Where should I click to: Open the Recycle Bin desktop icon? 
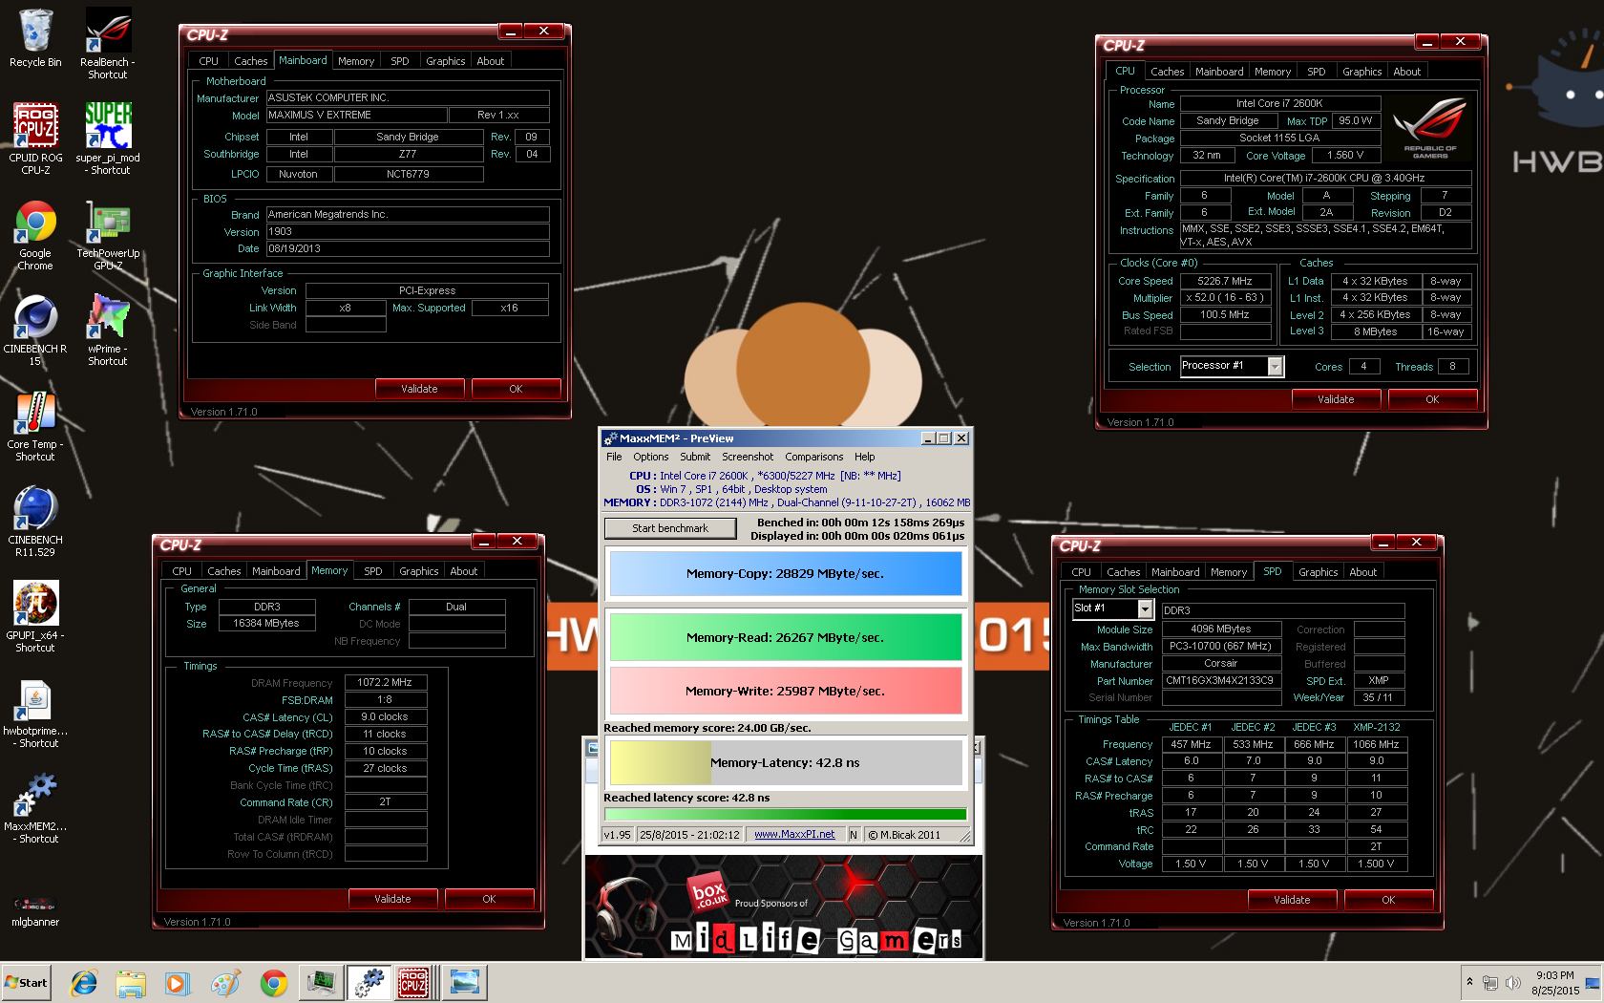tap(35, 38)
